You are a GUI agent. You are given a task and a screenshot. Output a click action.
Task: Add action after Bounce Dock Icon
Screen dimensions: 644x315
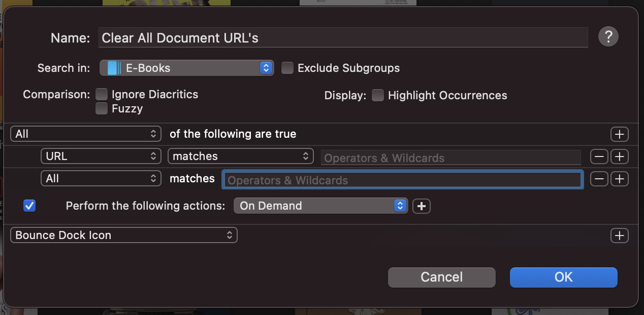click(619, 235)
